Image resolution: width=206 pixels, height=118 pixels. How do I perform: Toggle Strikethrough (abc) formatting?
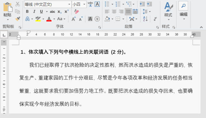52,12
